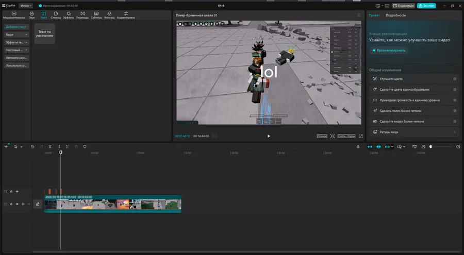Check the Улучшите цвета option
464x255 pixels.
[x=455, y=79]
